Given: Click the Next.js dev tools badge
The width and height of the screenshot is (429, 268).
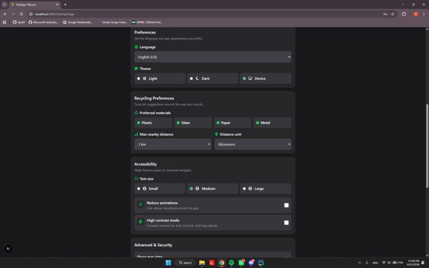Looking at the screenshot, I should [8, 249].
